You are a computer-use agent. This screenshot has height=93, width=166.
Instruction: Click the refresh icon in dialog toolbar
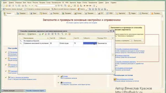66,34
